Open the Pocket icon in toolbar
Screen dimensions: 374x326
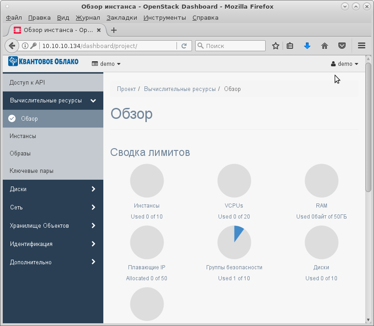click(x=342, y=46)
